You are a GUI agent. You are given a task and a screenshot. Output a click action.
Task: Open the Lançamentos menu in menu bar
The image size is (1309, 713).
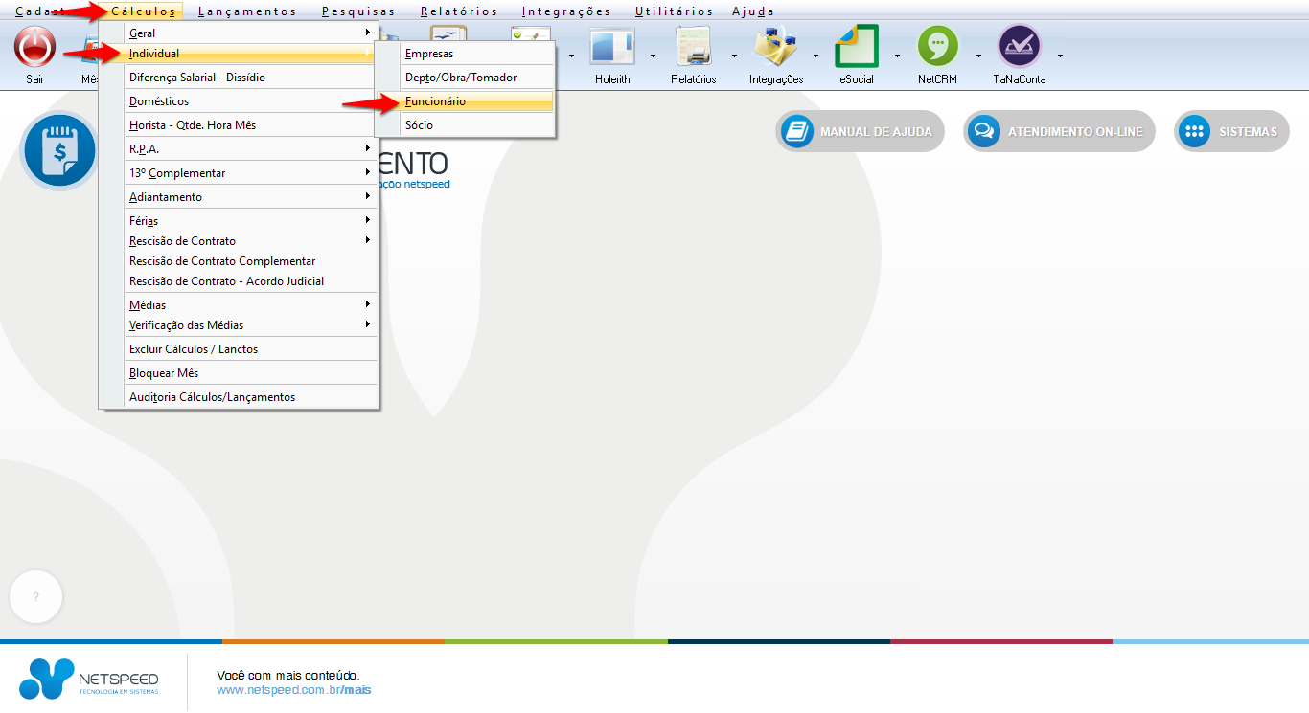[x=246, y=11]
